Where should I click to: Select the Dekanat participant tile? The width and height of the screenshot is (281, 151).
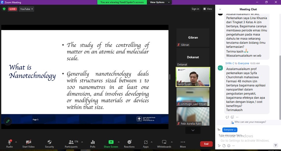(x=193, y=57)
